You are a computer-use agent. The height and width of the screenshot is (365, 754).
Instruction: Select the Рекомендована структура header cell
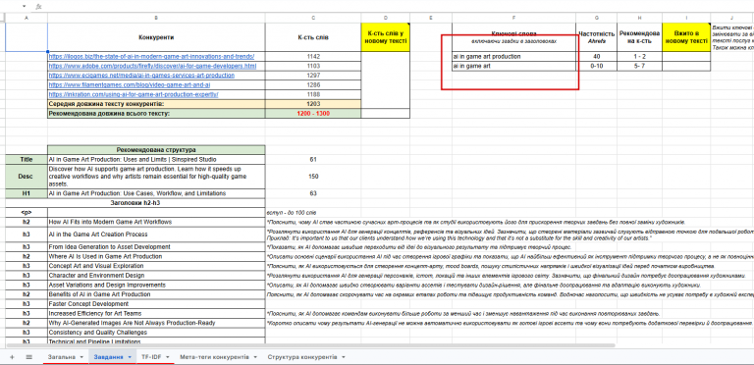point(156,150)
